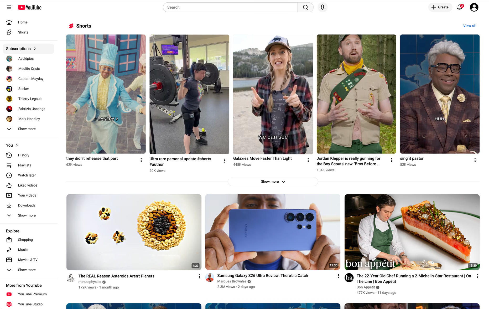The height and width of the screenshot is (309, 489).
Task: Click the search magnifier button
Action: [305, 7]
